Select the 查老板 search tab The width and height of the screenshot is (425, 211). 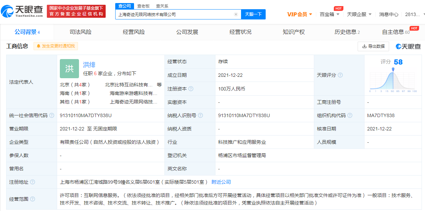tap(143, 6)
